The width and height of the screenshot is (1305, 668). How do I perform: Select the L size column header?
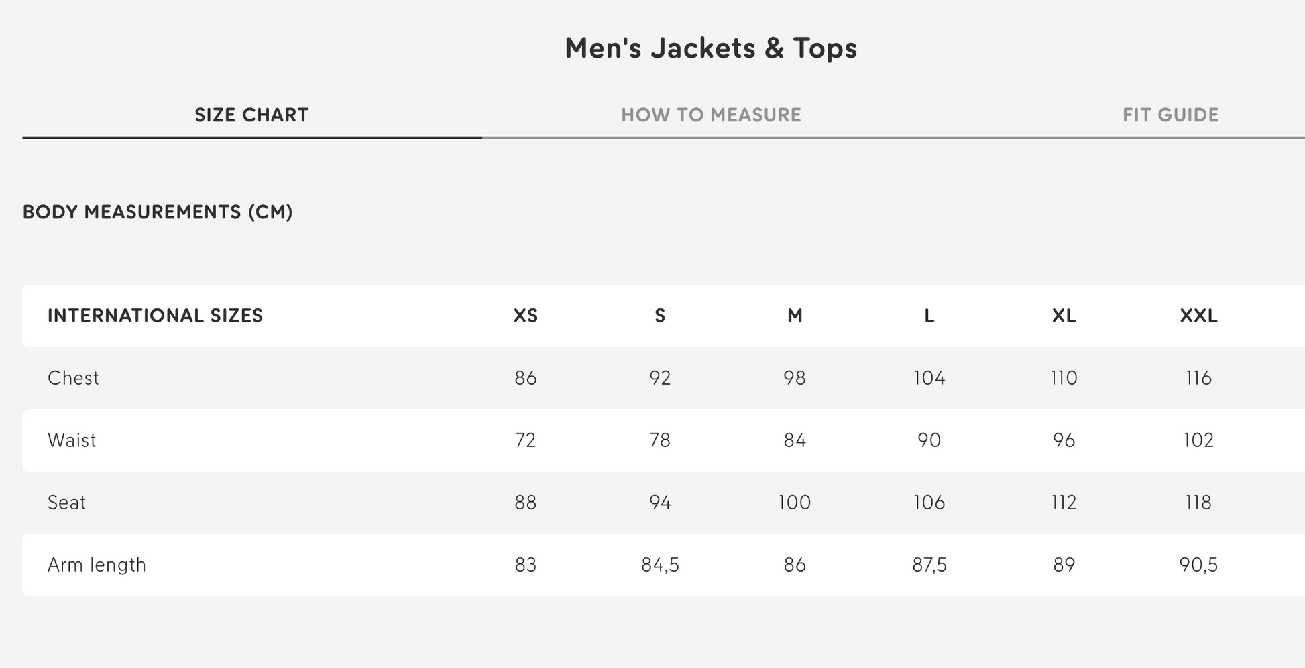(x=929, y=316)
